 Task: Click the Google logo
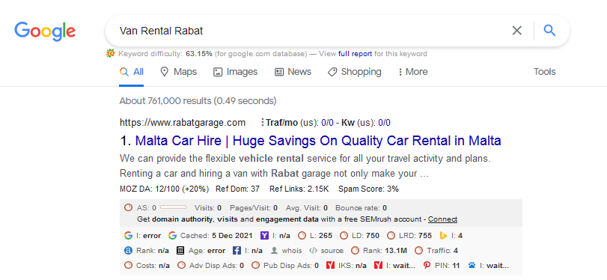[x=45, y=31]
